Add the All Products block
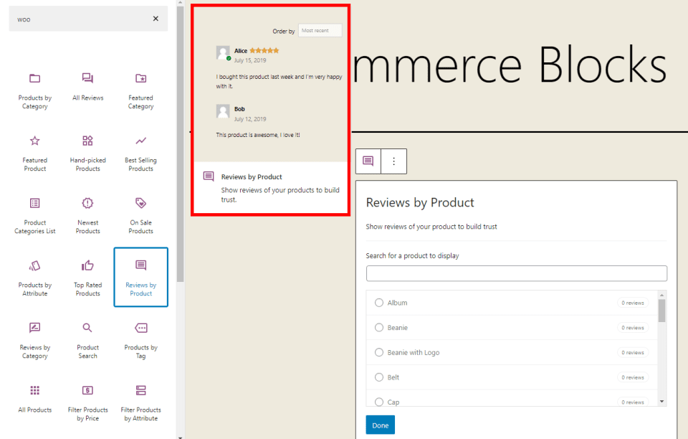The height and width of the screenshot is (439, 688). coord(34,400)
